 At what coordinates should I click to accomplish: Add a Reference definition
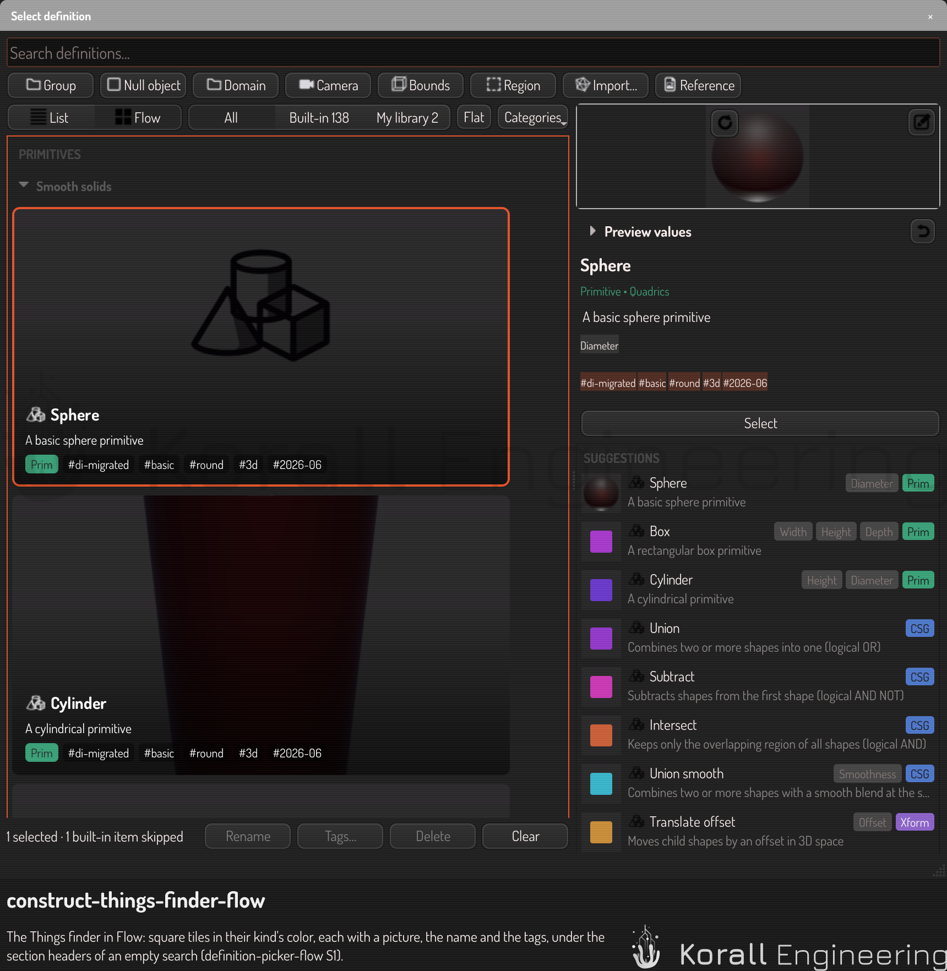(698, 85)
